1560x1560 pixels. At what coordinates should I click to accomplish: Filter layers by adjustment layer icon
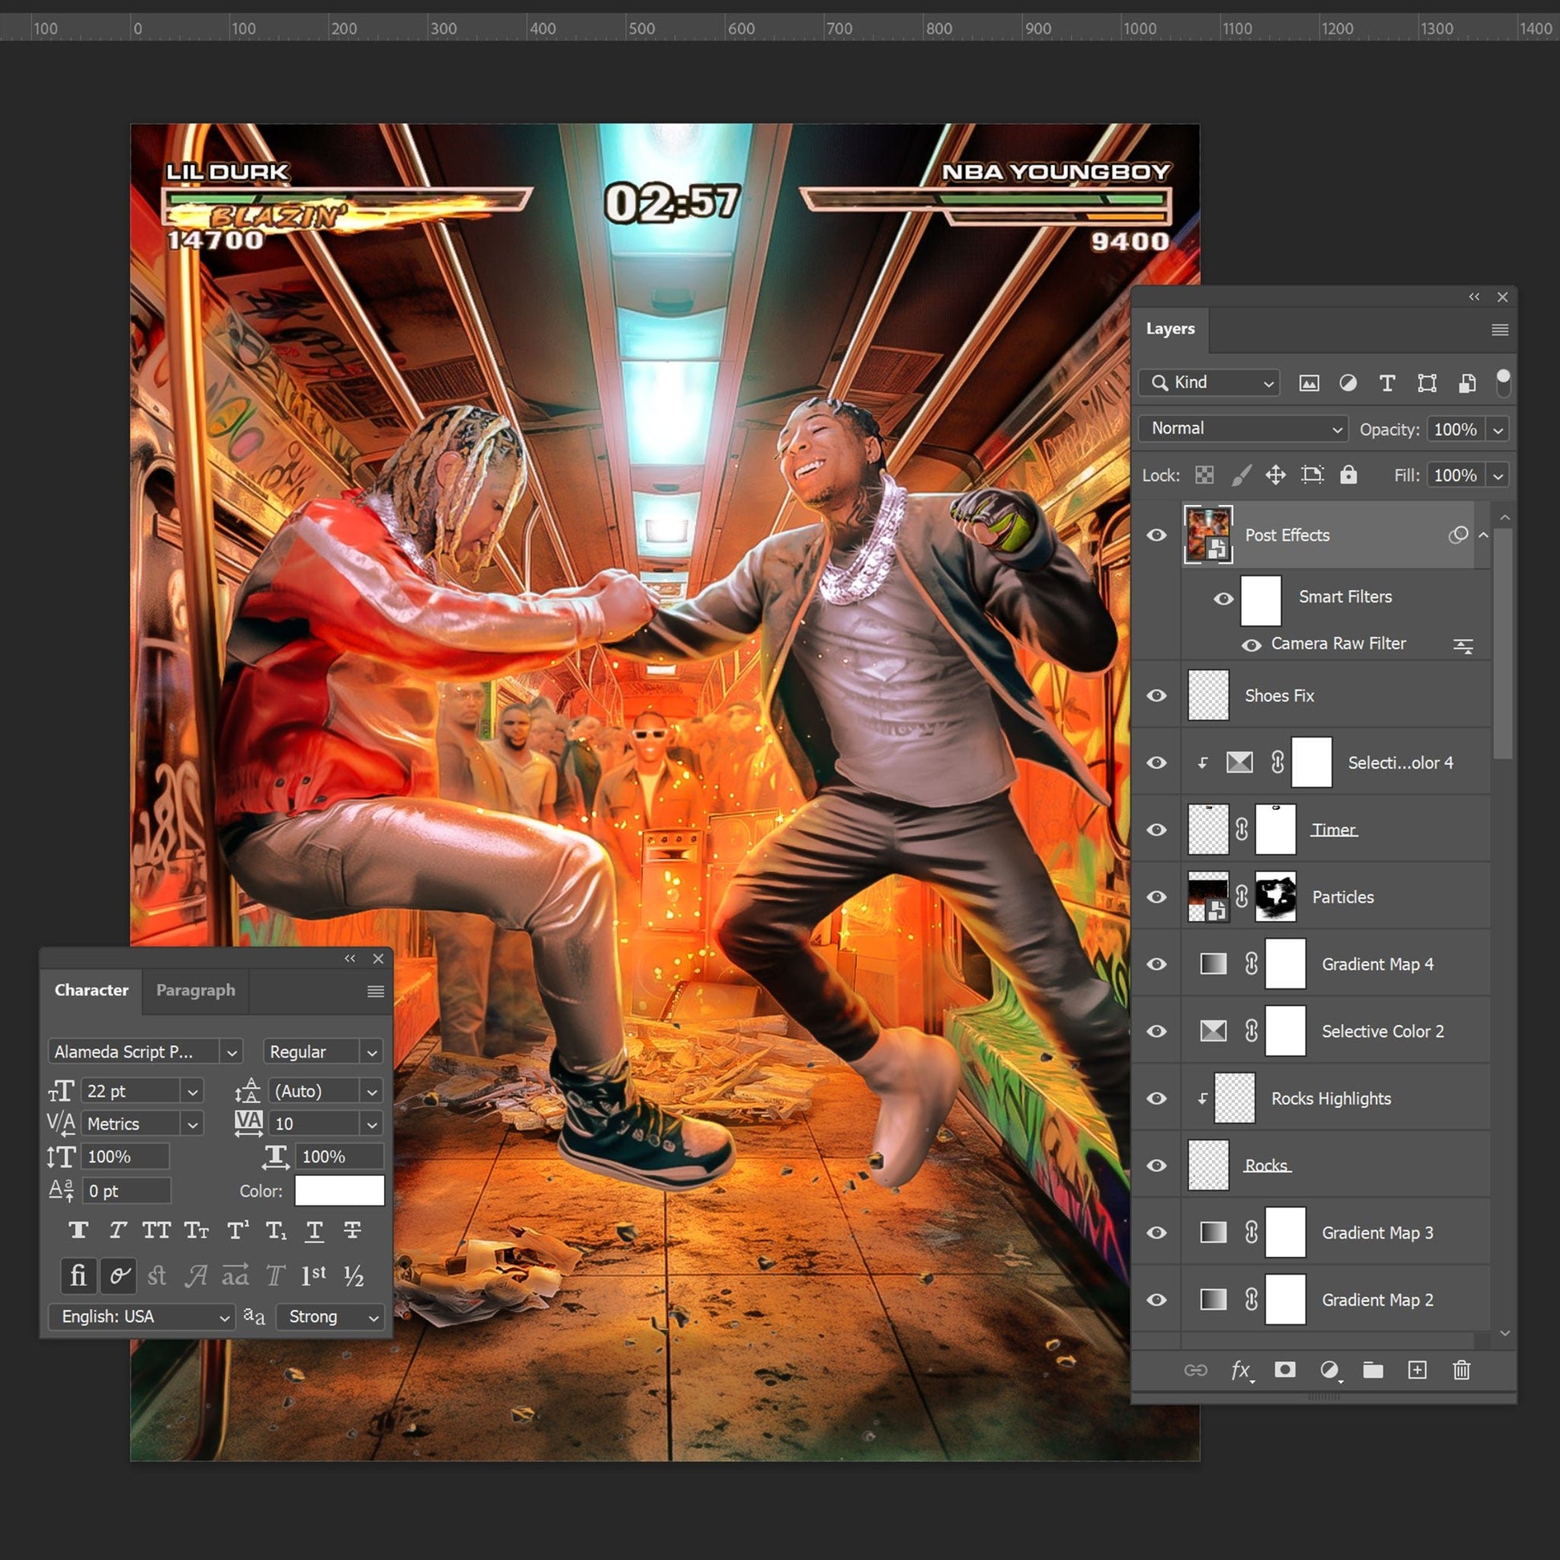[x=1348, y=382]
